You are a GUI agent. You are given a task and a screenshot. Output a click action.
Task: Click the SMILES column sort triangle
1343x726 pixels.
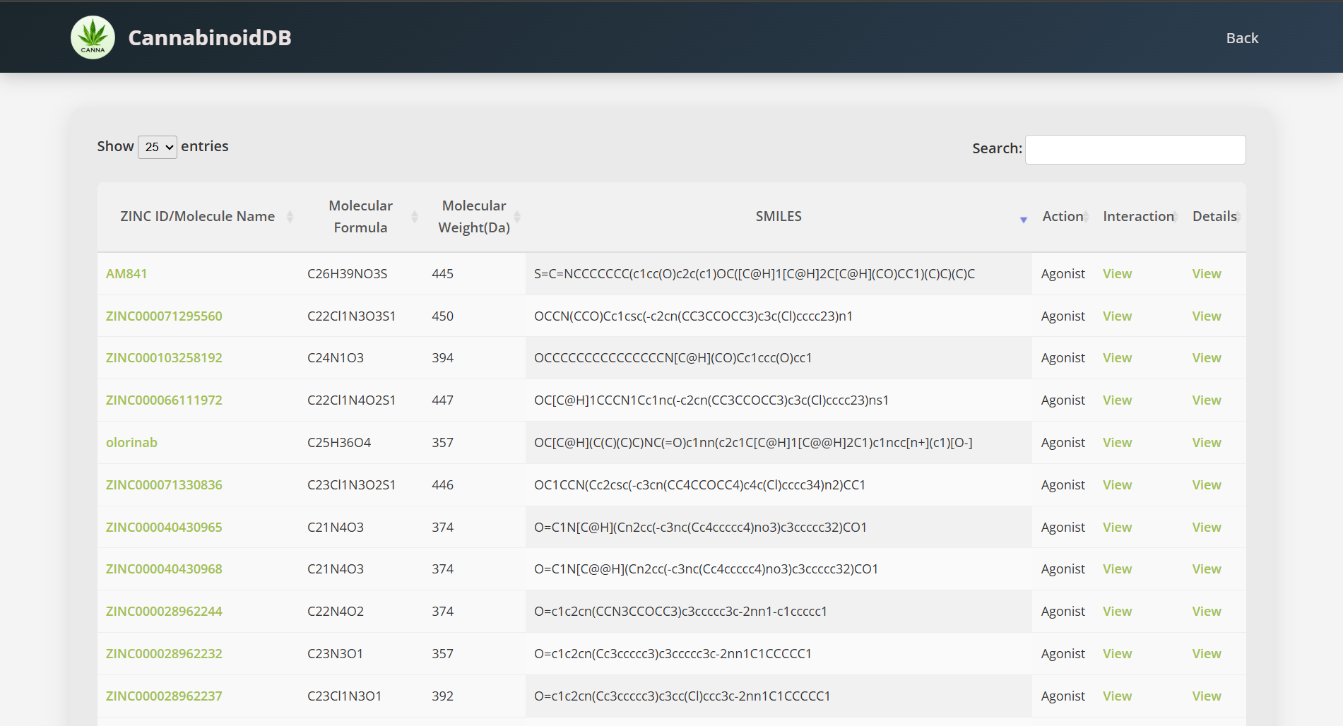[1023, 220]
